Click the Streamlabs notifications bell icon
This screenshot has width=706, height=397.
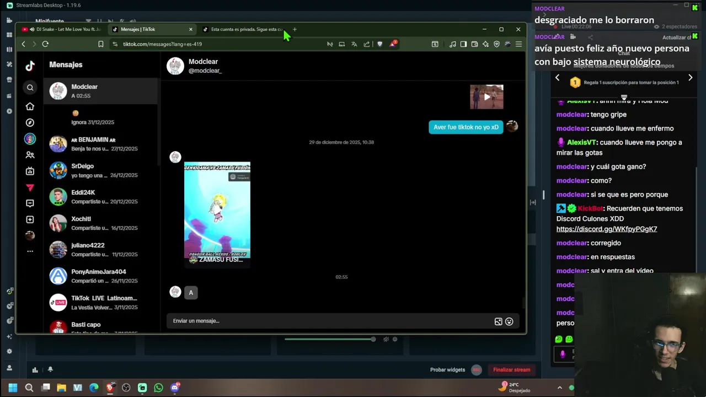(x=50, y=369)
